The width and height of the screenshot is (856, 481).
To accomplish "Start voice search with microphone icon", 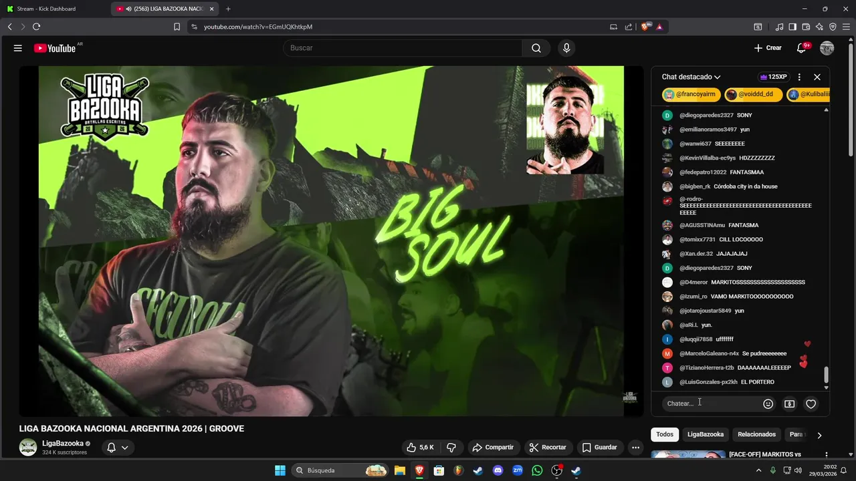I will point(566,48).
